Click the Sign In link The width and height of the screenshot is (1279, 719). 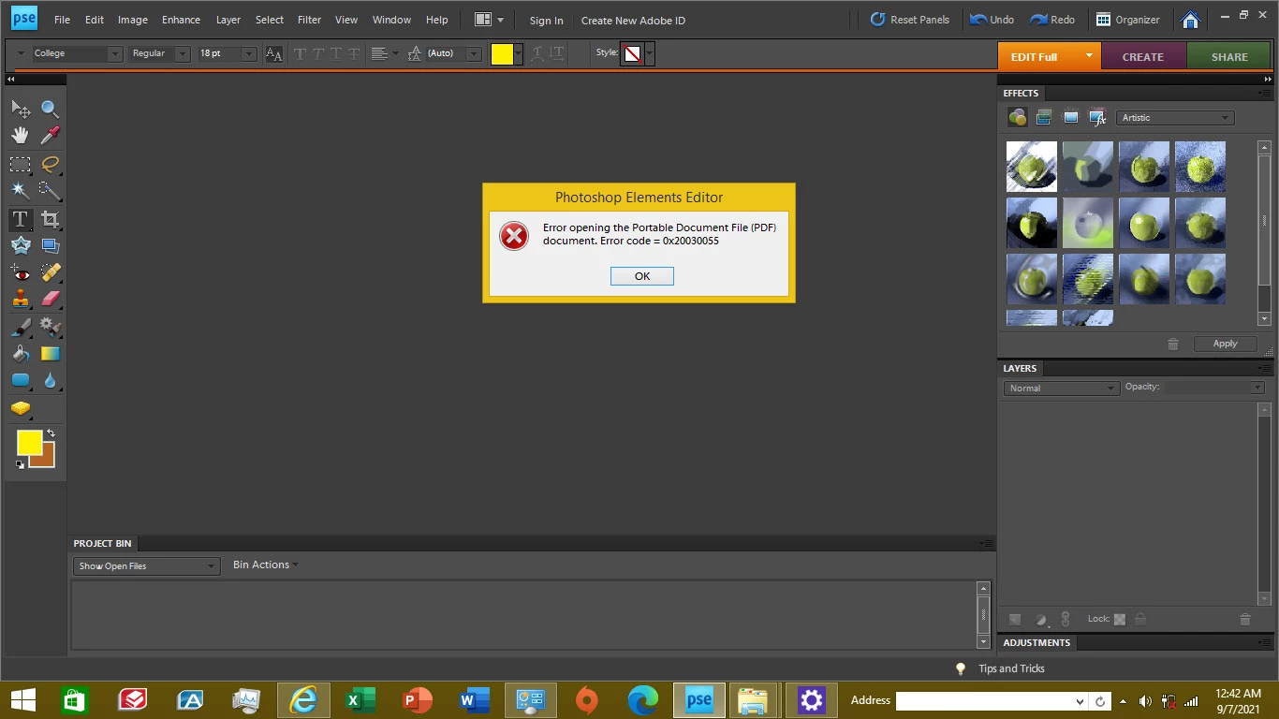point(546,21)
